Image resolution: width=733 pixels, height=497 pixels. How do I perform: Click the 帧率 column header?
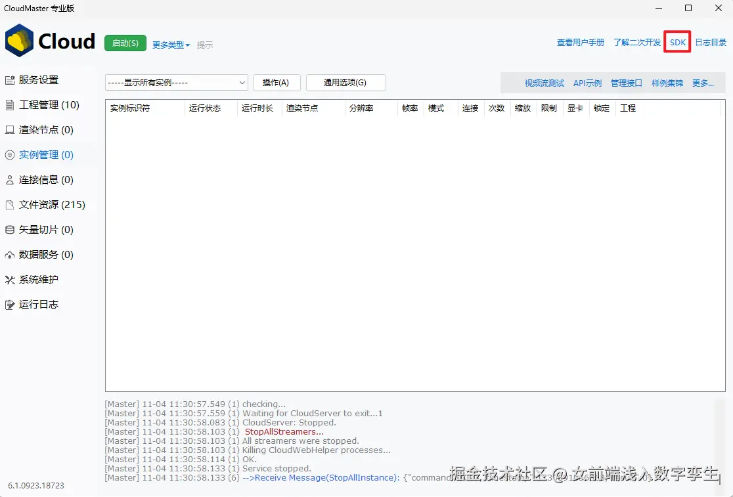pyautogui.click(x=409, y=108)
